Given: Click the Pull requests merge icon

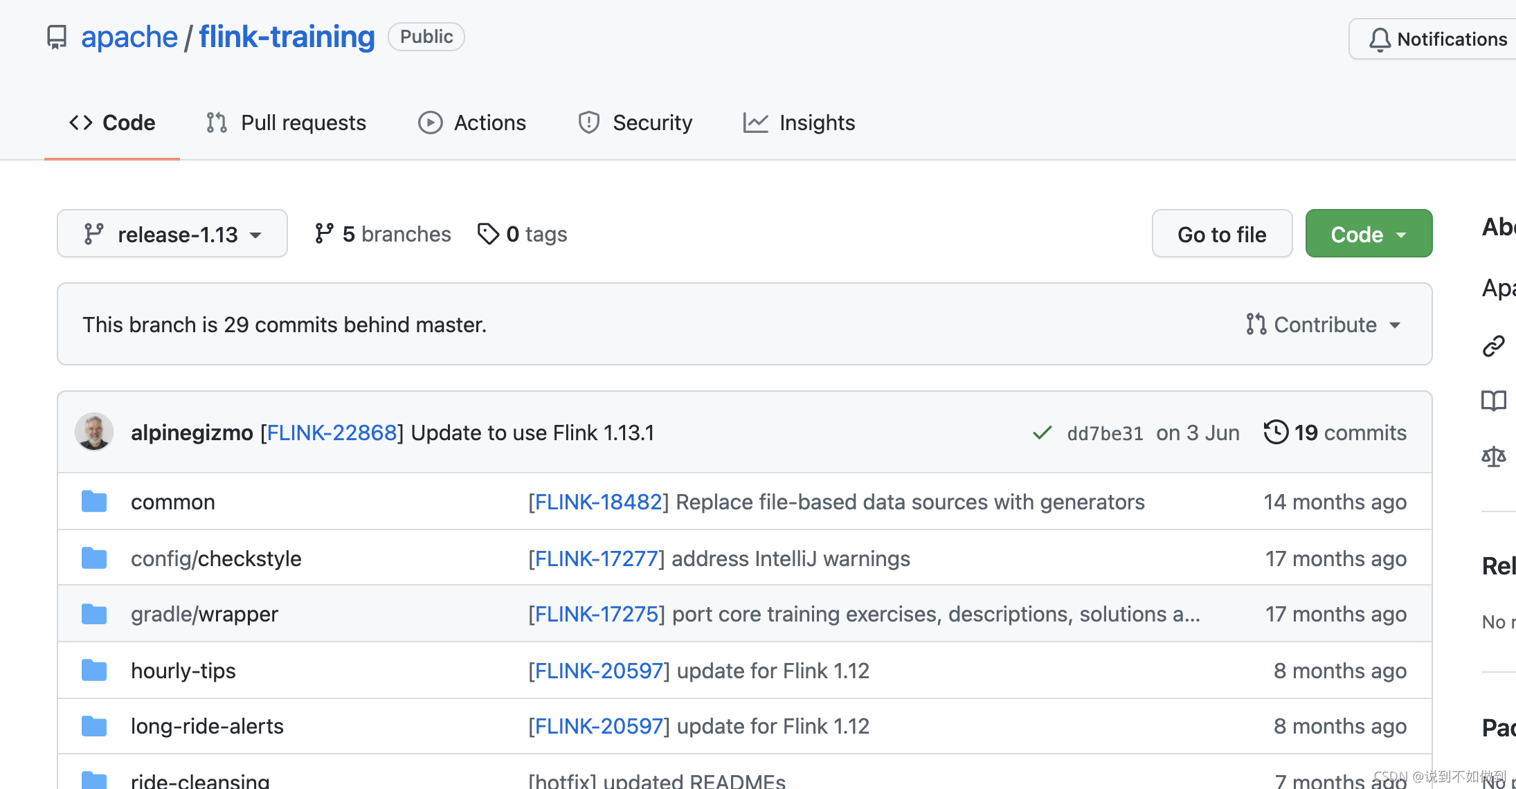Looking at the screenshot, I should (217, 123).
